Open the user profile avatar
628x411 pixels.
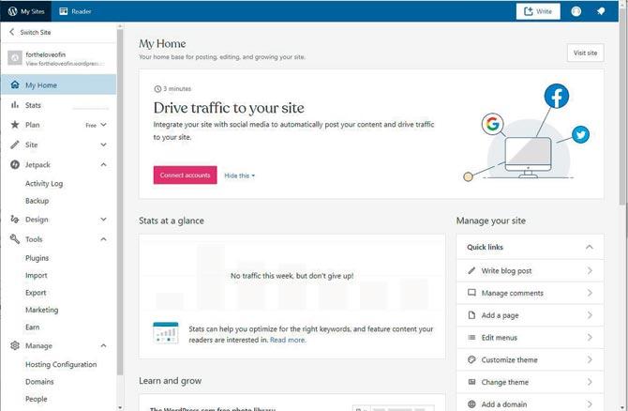click(x=576, y=11)
